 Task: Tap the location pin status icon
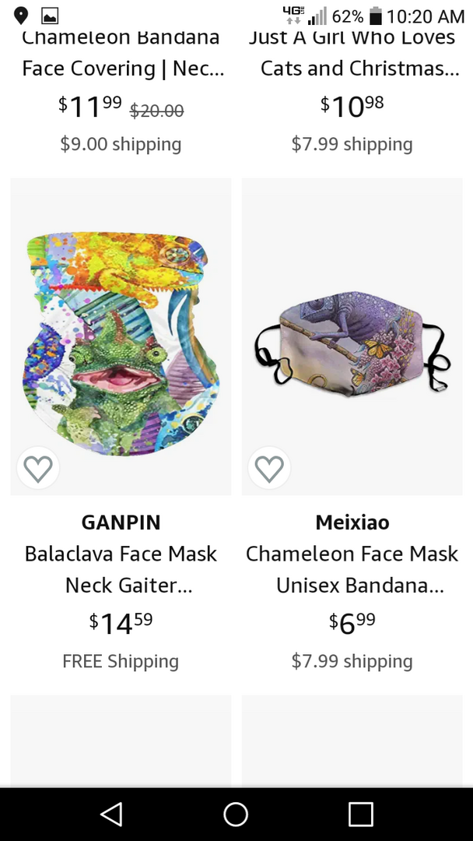click(21, 16)
